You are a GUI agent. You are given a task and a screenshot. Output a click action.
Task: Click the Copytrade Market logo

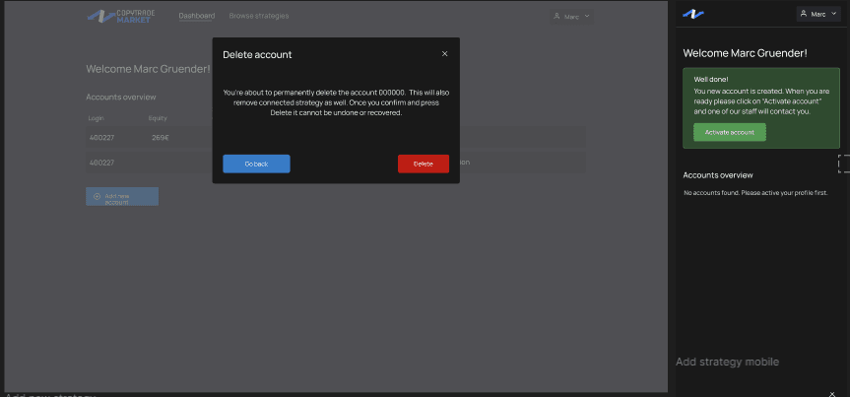pos(121,17)
